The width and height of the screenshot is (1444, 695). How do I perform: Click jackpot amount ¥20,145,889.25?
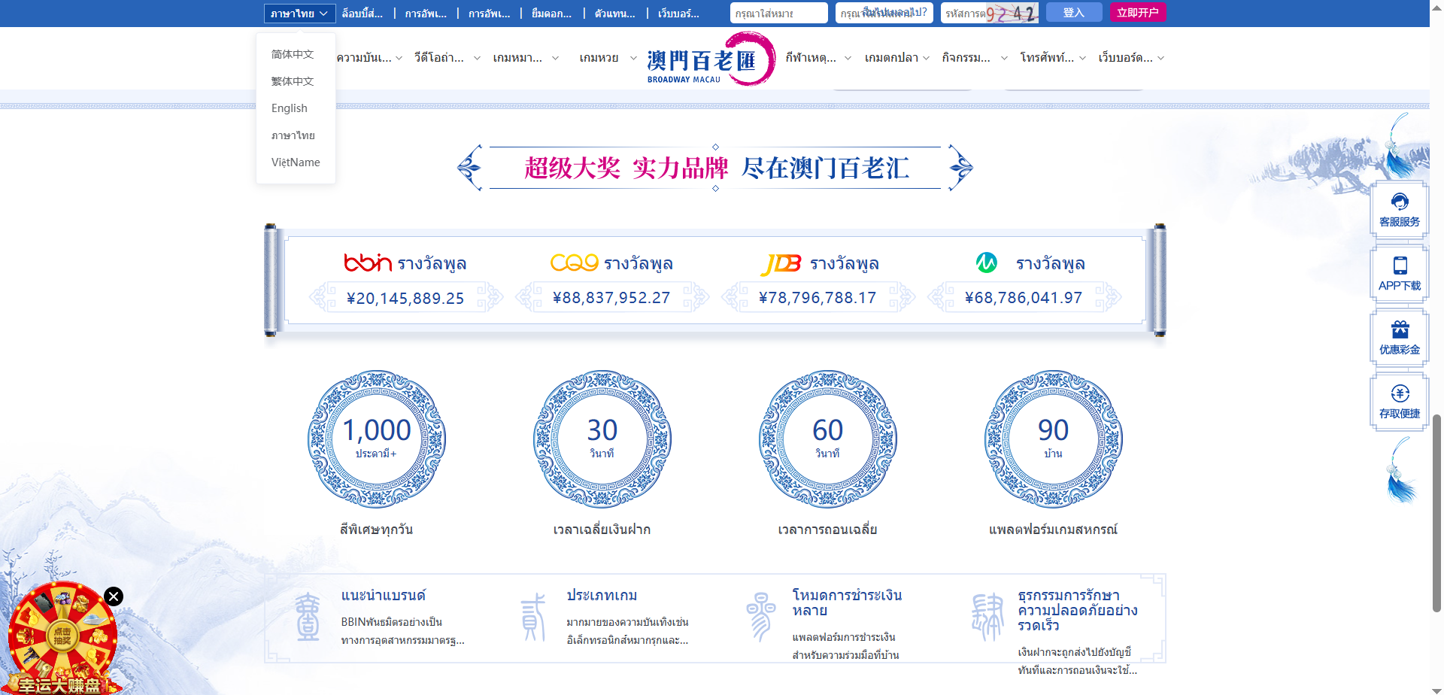(x=405, y=299)
